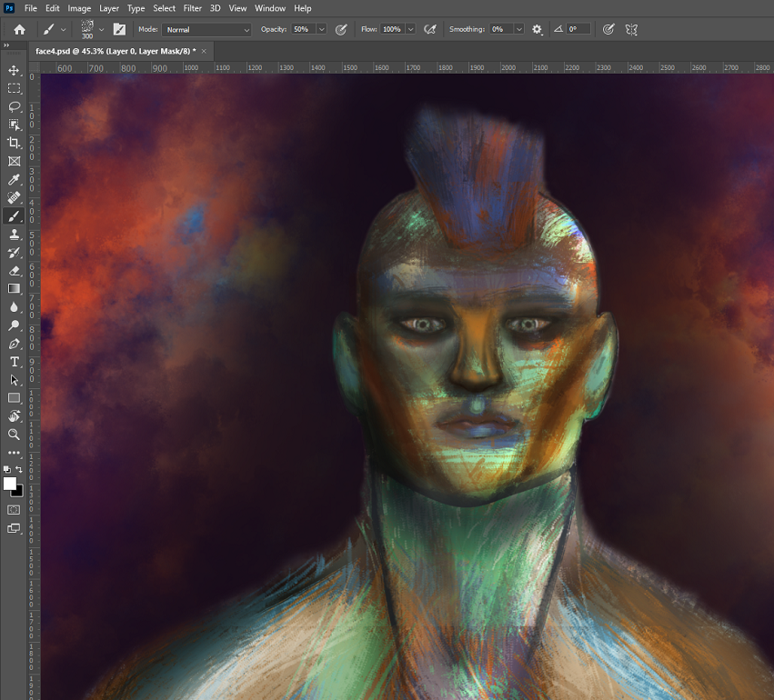Expand the Opacity slider dropdown arrow

pos(322,29)
